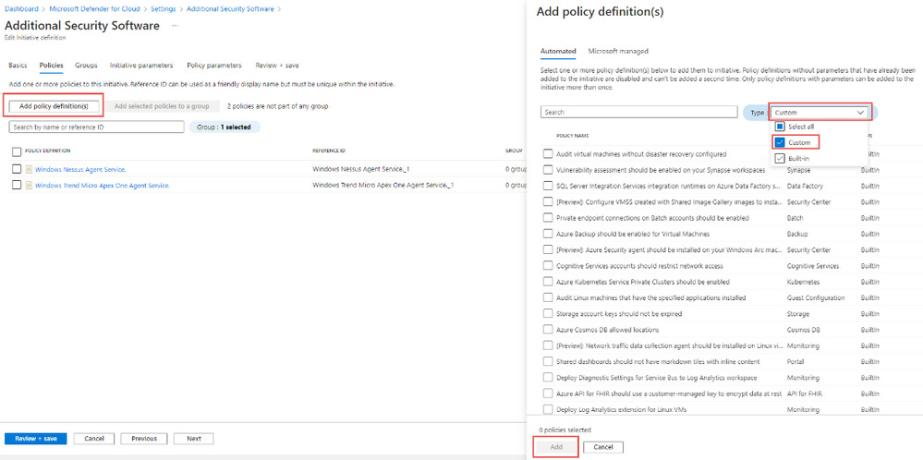Open the ellipsis menu beside Additional Security Software

click(176, 26)
